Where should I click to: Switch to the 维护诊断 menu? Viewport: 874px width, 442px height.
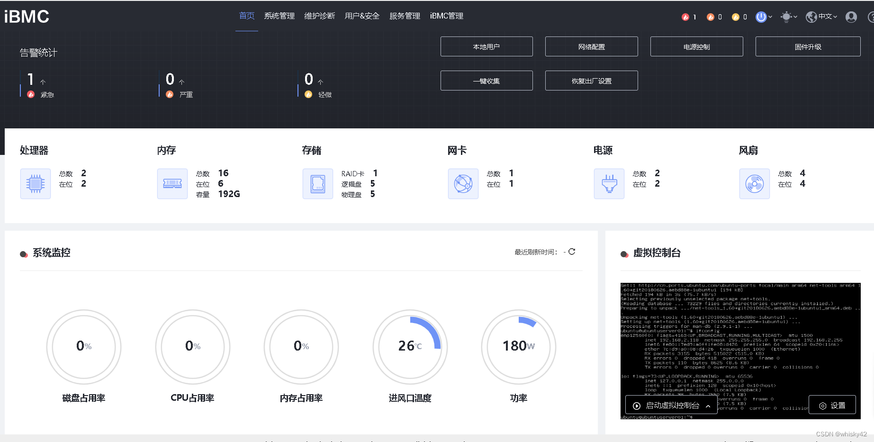pyautogui.click(x=320, y=15)
